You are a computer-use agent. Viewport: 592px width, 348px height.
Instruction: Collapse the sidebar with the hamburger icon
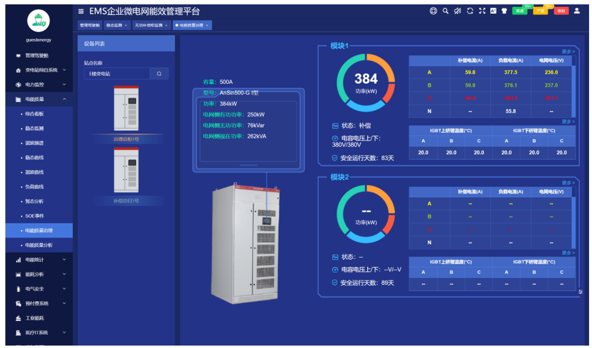coord(81,11)
